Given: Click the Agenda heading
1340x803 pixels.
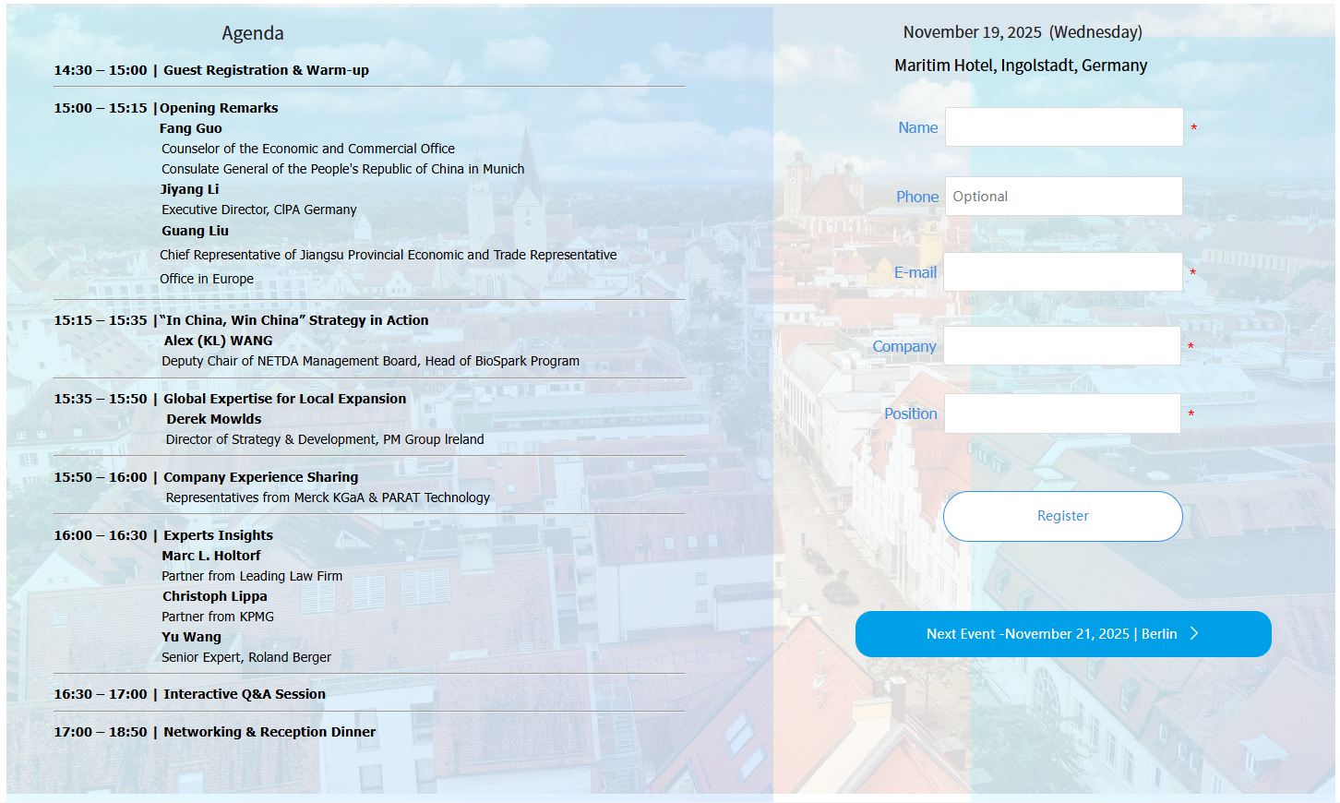Looking at the screenshot, I should point(253,33).
